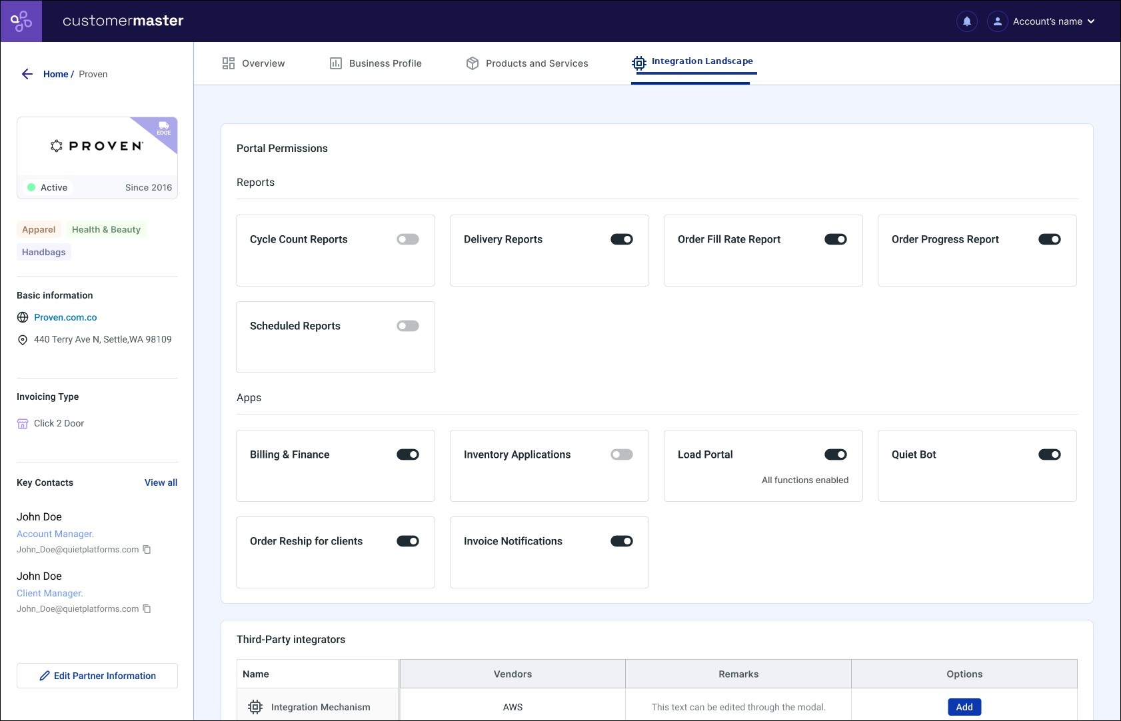Disable Order Reship for clients
The height and width of the screenshot is (721, 1121).
408,541
